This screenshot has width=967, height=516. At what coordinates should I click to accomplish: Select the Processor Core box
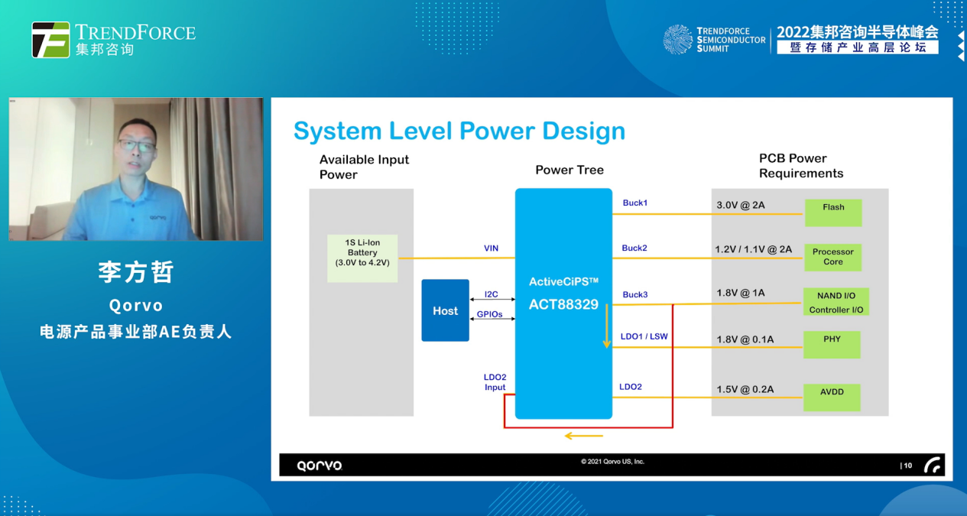[x=832, y=258]
